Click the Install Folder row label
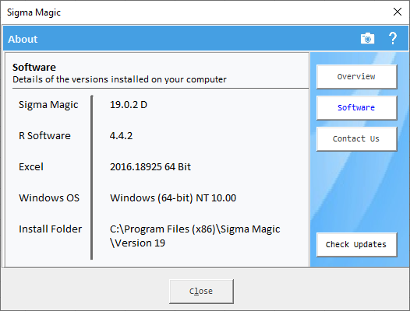Viewport: 410px width, 311px height. click(51, 229)
